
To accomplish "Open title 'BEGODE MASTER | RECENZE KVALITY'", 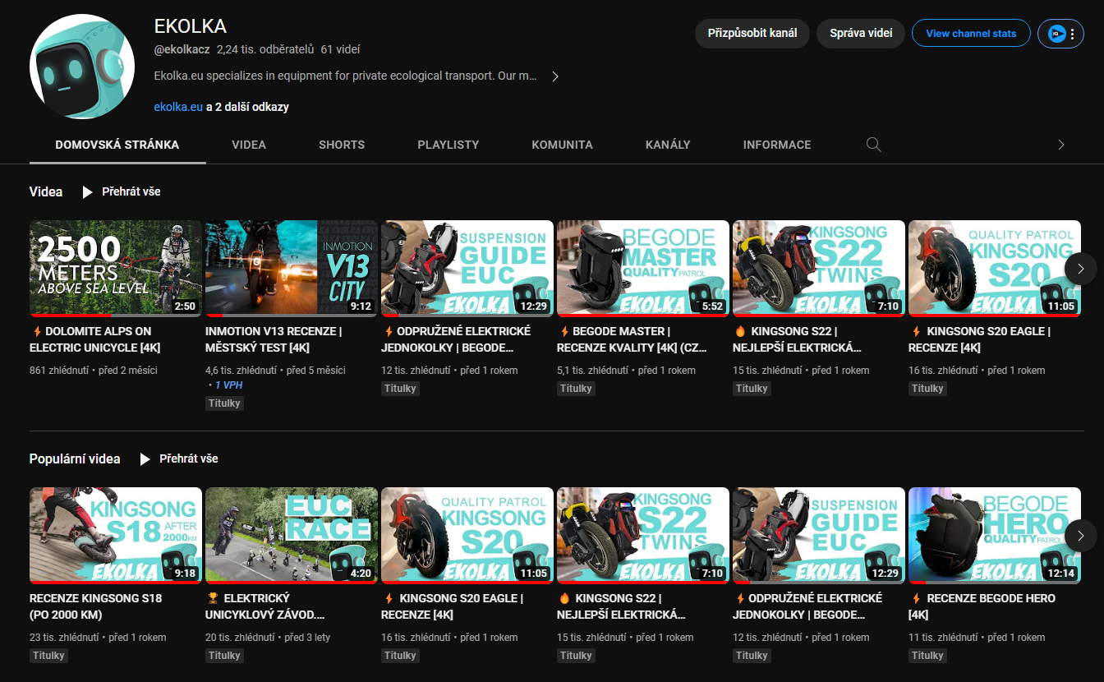I will tap(632, 339).
